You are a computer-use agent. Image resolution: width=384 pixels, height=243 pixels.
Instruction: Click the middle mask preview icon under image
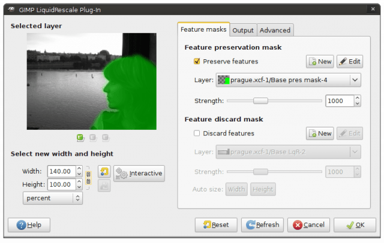(93, 138)
